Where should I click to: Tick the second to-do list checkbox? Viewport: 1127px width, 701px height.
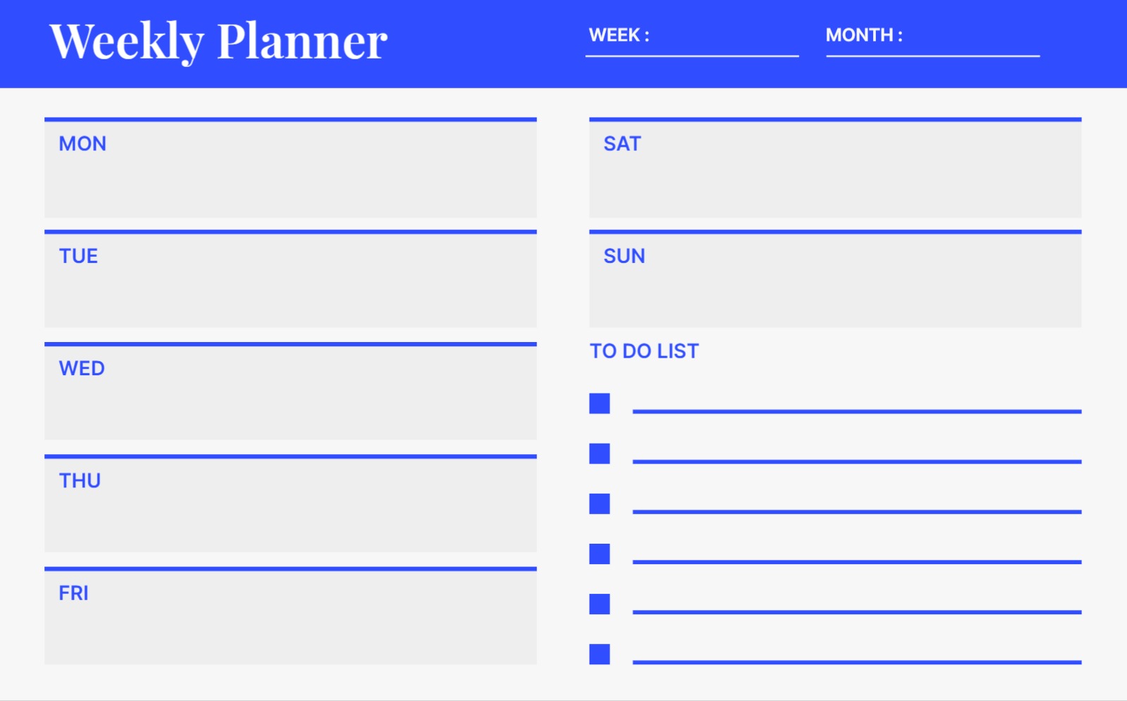tap(599, 453)
